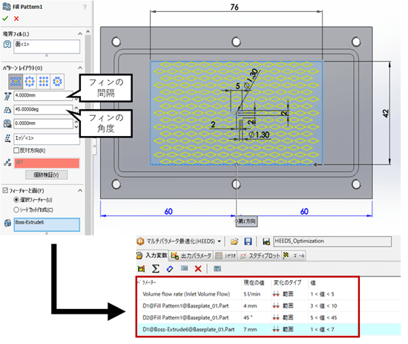The width and height of the screenshot is (408, 344).
Task: Click the HEEDS hexagon logo icon
Action: point(140,241)
